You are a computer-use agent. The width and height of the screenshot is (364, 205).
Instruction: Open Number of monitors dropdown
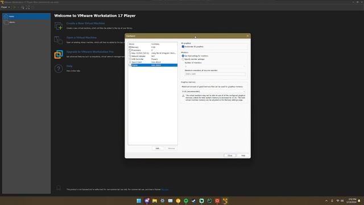point(215,67)
